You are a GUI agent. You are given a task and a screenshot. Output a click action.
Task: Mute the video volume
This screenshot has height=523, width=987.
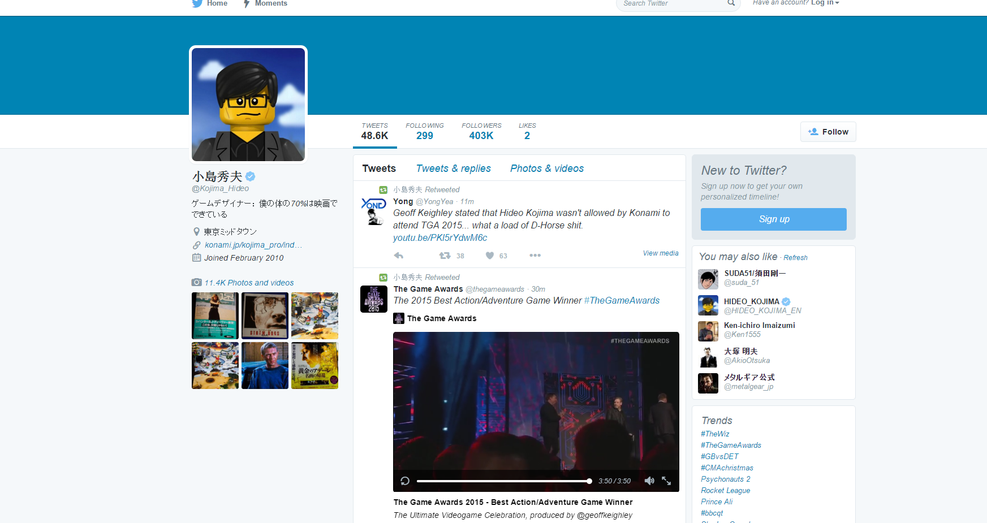click(649, 481)
